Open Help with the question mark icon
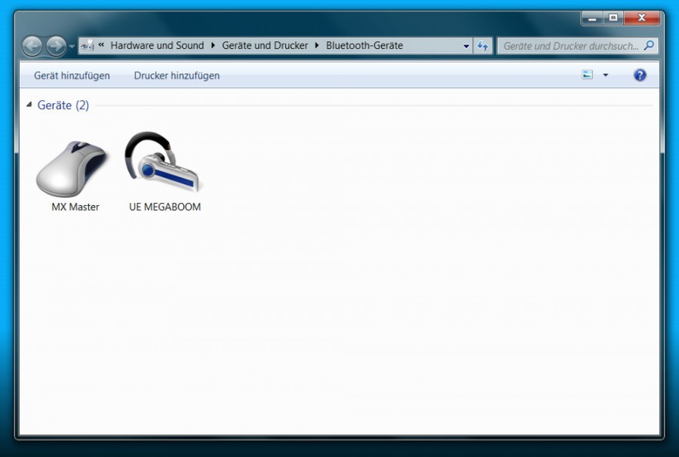This screenshot has width=679, height=457. click(x=640, y=75)
